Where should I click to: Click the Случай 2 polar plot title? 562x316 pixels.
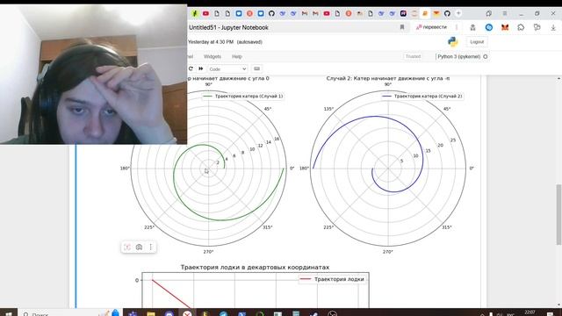pos(388,78)
